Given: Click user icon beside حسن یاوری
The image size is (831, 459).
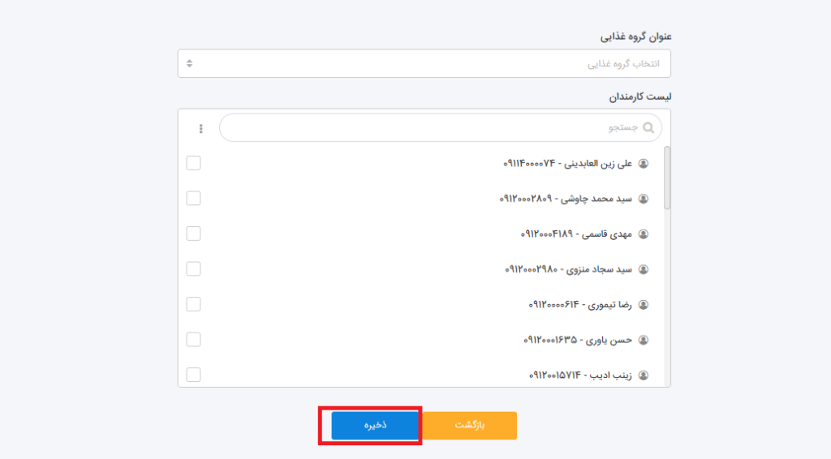Looking at the screenshot, I should [644, 341].
